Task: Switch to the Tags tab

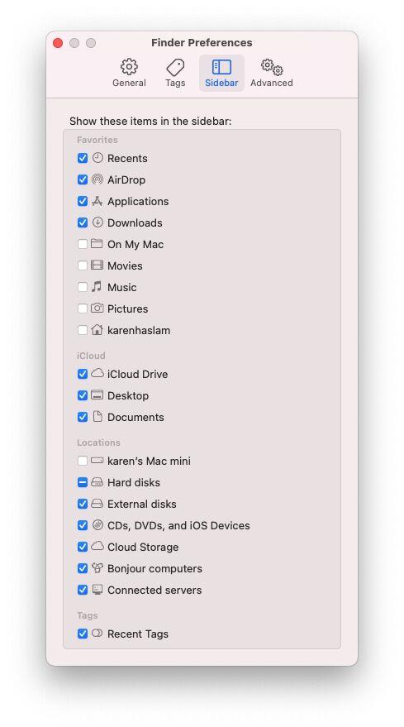Action: pyautogui.click(x=175, y=74)
